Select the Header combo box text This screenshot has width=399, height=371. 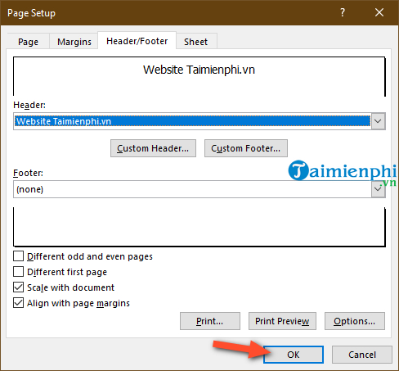192,121
